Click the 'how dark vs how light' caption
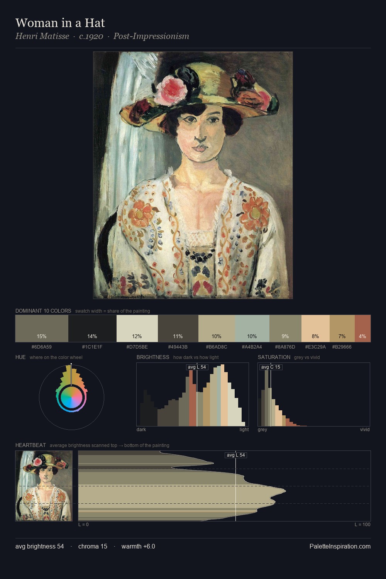 pyautogui.click(x=196, y=357)
